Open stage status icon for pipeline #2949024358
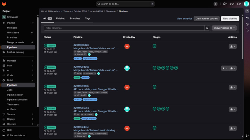This screenshot has width=250, height=140. point(154,128)
